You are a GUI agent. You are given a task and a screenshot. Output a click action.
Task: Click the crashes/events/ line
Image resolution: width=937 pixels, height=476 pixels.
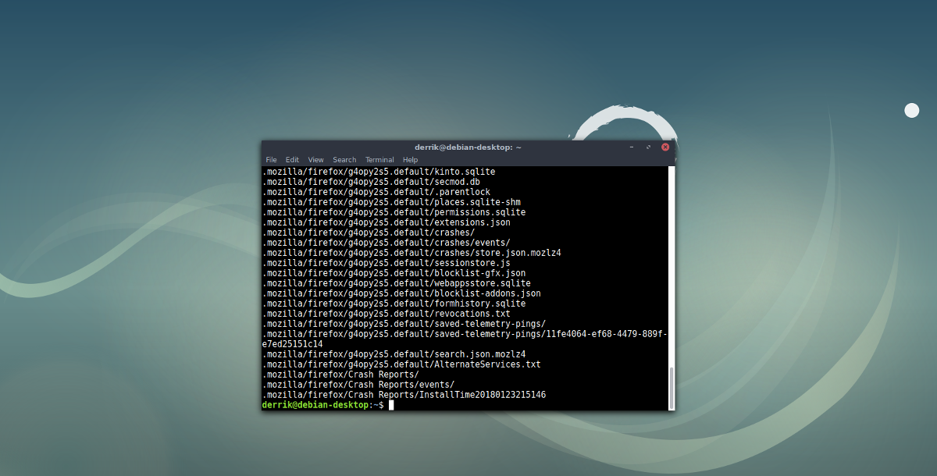click(x=387, y=243)
